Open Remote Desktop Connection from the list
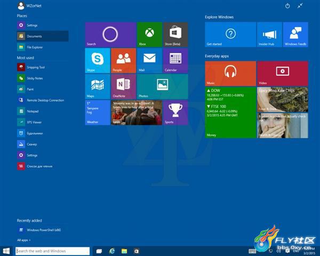 click(x=45, y=100)
